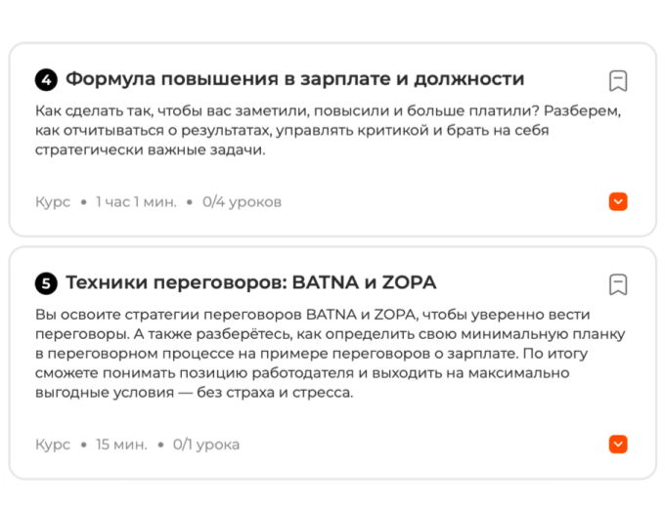665x512 pixels.
Task: Open the «Формула повышения в зарплате и должности» title
Action: (x=294, y=79)
